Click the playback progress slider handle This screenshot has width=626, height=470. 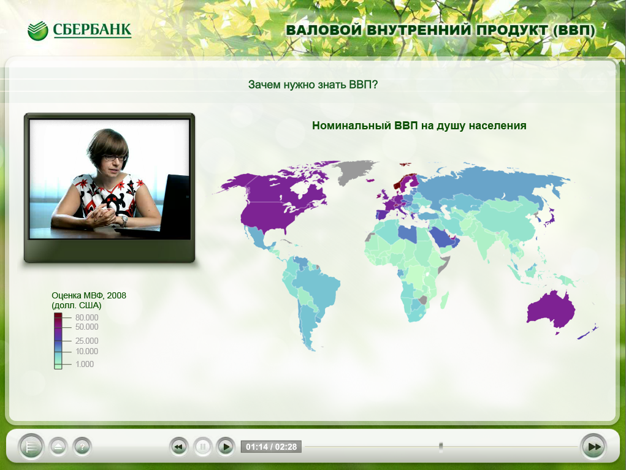point(441,447)
